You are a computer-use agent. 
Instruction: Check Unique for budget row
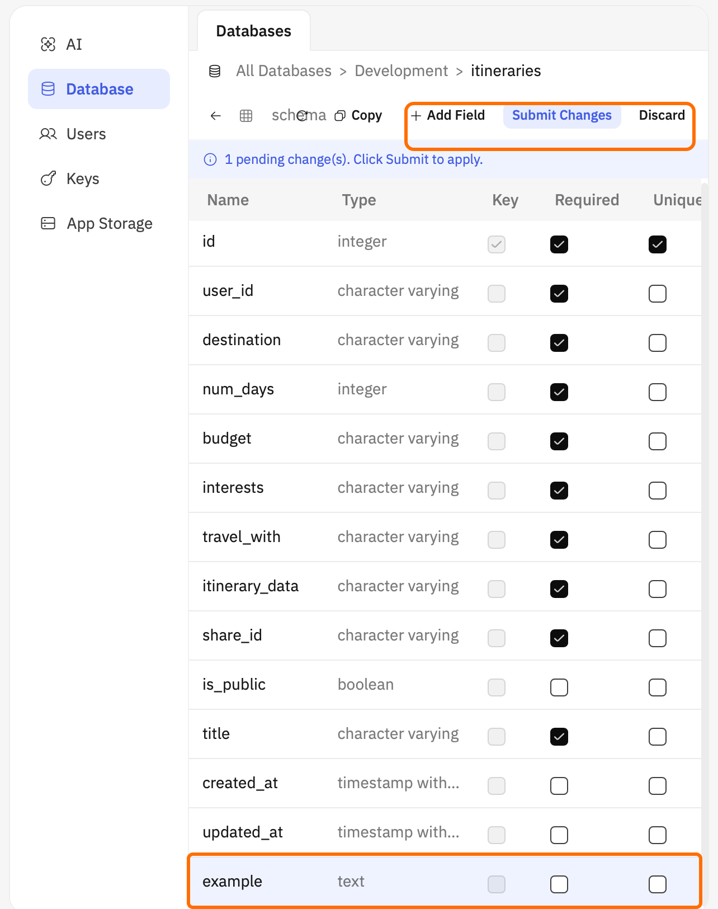pos(658,441)
